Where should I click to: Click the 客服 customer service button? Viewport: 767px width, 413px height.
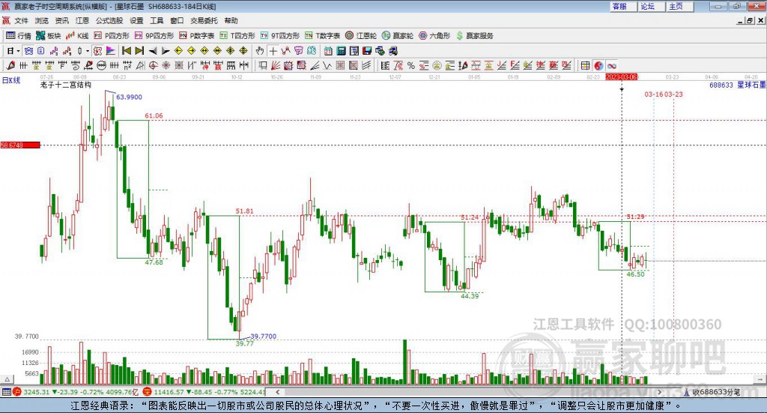[623, 6]
